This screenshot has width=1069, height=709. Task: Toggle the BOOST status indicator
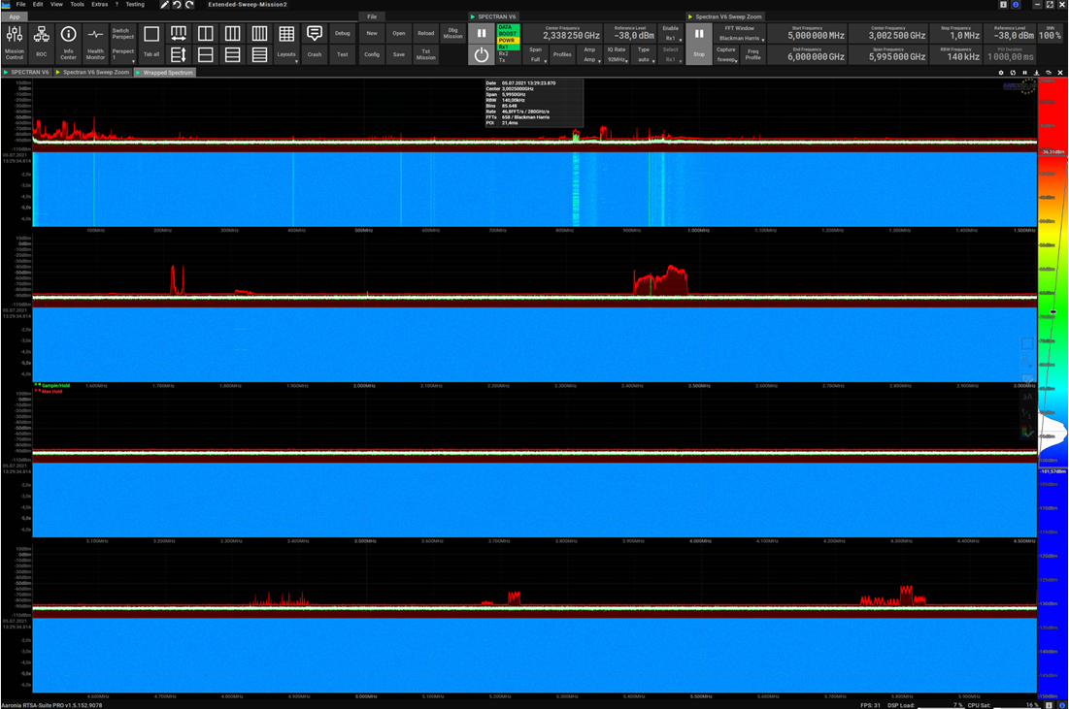click(x=508, y=33)
